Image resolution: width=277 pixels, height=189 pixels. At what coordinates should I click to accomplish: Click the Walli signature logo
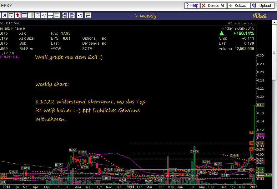pos(260,16)
